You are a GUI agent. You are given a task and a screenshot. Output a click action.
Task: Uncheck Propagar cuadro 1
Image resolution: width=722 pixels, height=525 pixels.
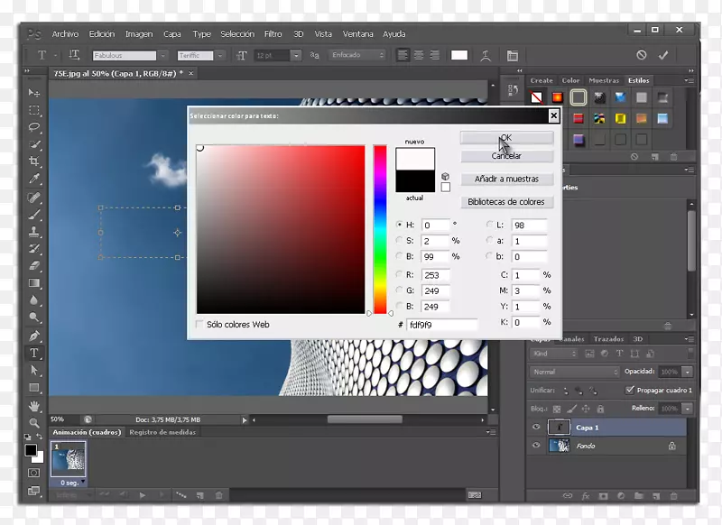coord(630,391)
